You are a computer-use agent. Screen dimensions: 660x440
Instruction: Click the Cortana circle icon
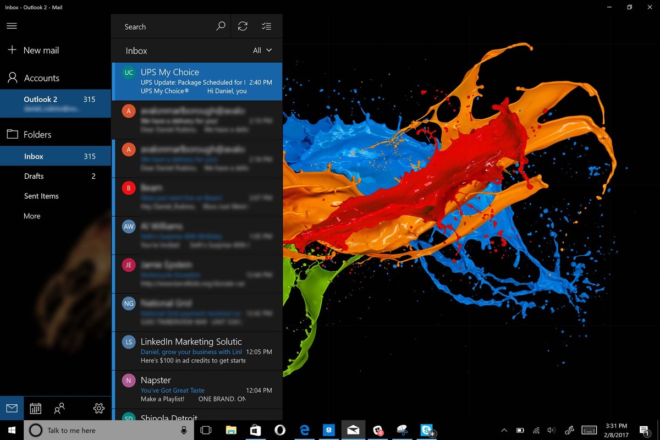pyautogui.click(x=35, y=431)
